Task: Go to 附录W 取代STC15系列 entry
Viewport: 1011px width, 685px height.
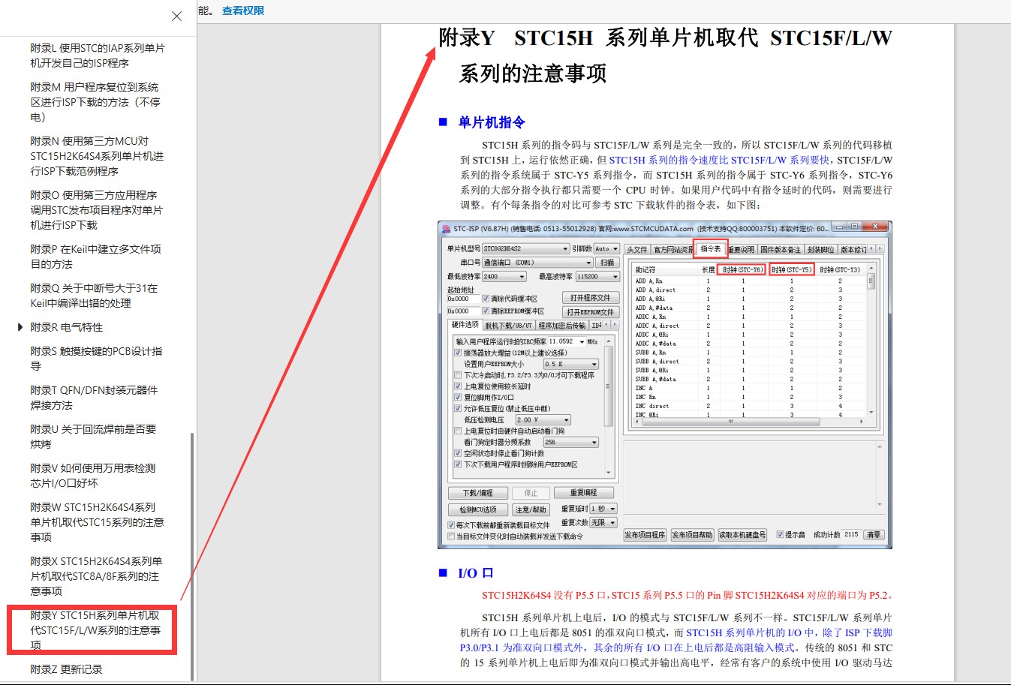Action: [x=97, y=522]
